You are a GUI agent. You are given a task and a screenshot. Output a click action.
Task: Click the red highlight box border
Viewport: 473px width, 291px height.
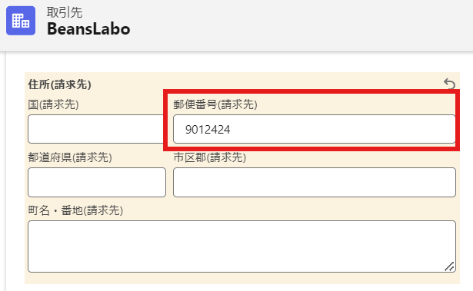(311, 91)
